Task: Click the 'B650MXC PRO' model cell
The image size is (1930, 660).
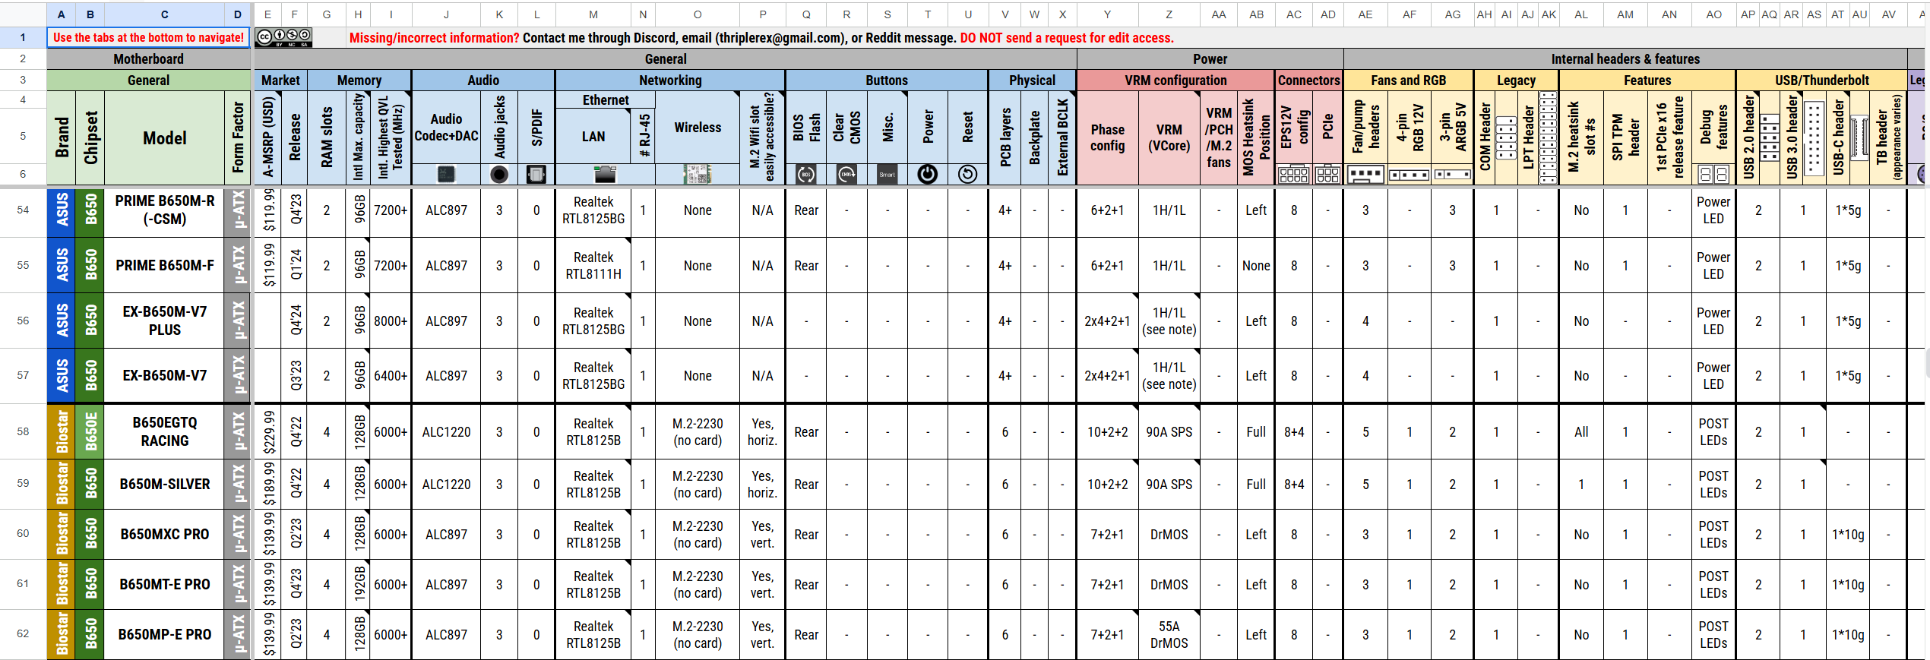Action: (x=165, y=534)
